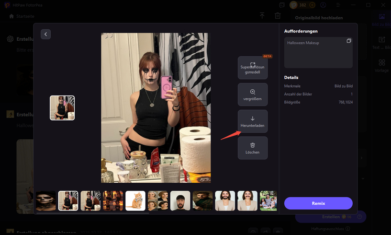This screenshot has height=235, width=391.
Task: Click the upload arrow icon in toolbar
Action: 262,16
